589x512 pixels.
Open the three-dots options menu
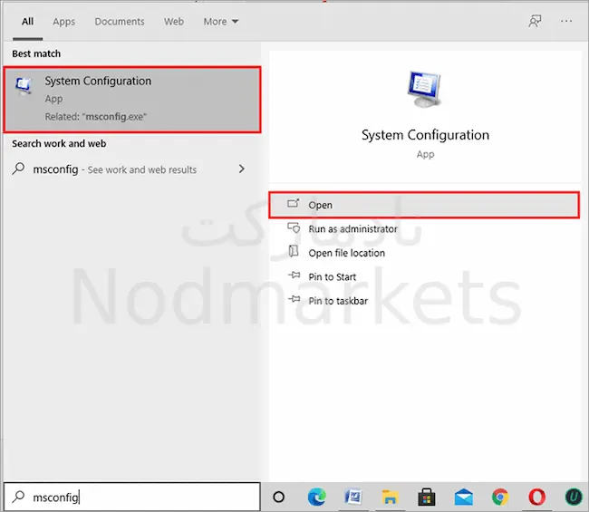[x=566, y=22]
